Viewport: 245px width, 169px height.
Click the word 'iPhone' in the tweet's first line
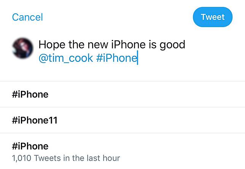[128, 45]
